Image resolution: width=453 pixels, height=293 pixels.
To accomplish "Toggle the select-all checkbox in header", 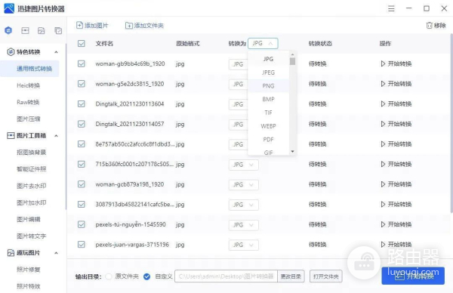I will click(x=82, y=44).
